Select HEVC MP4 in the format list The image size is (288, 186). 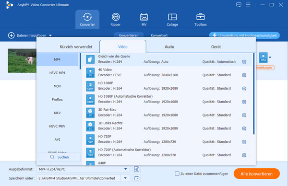(x=57, y=73)
